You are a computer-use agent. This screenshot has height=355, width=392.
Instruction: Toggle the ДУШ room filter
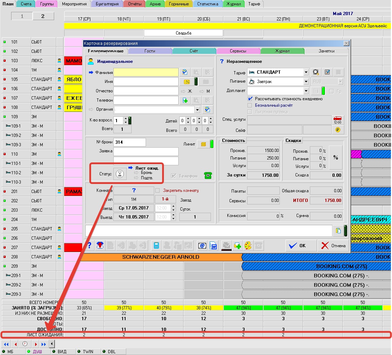tap(35, 351)
